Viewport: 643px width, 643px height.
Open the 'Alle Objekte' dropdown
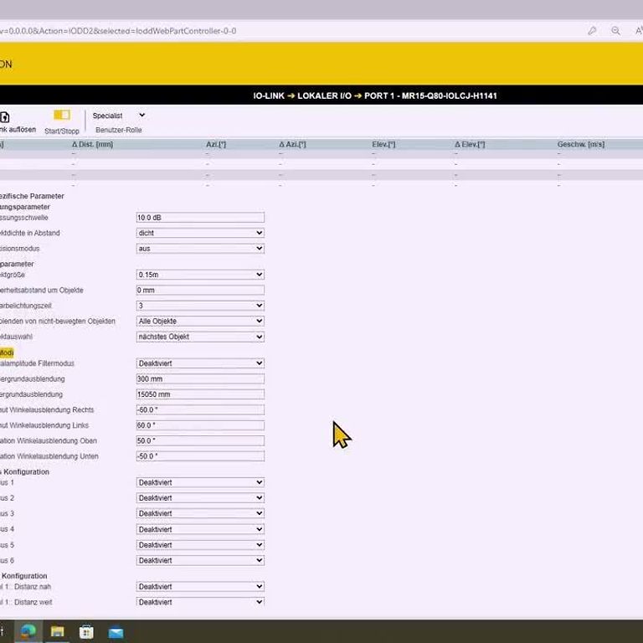click(x=200, y=321)
